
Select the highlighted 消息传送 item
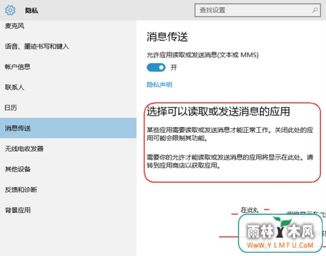[68, 128]
